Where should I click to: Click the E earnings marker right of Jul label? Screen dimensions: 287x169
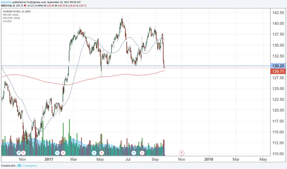(x=142, y=153)
